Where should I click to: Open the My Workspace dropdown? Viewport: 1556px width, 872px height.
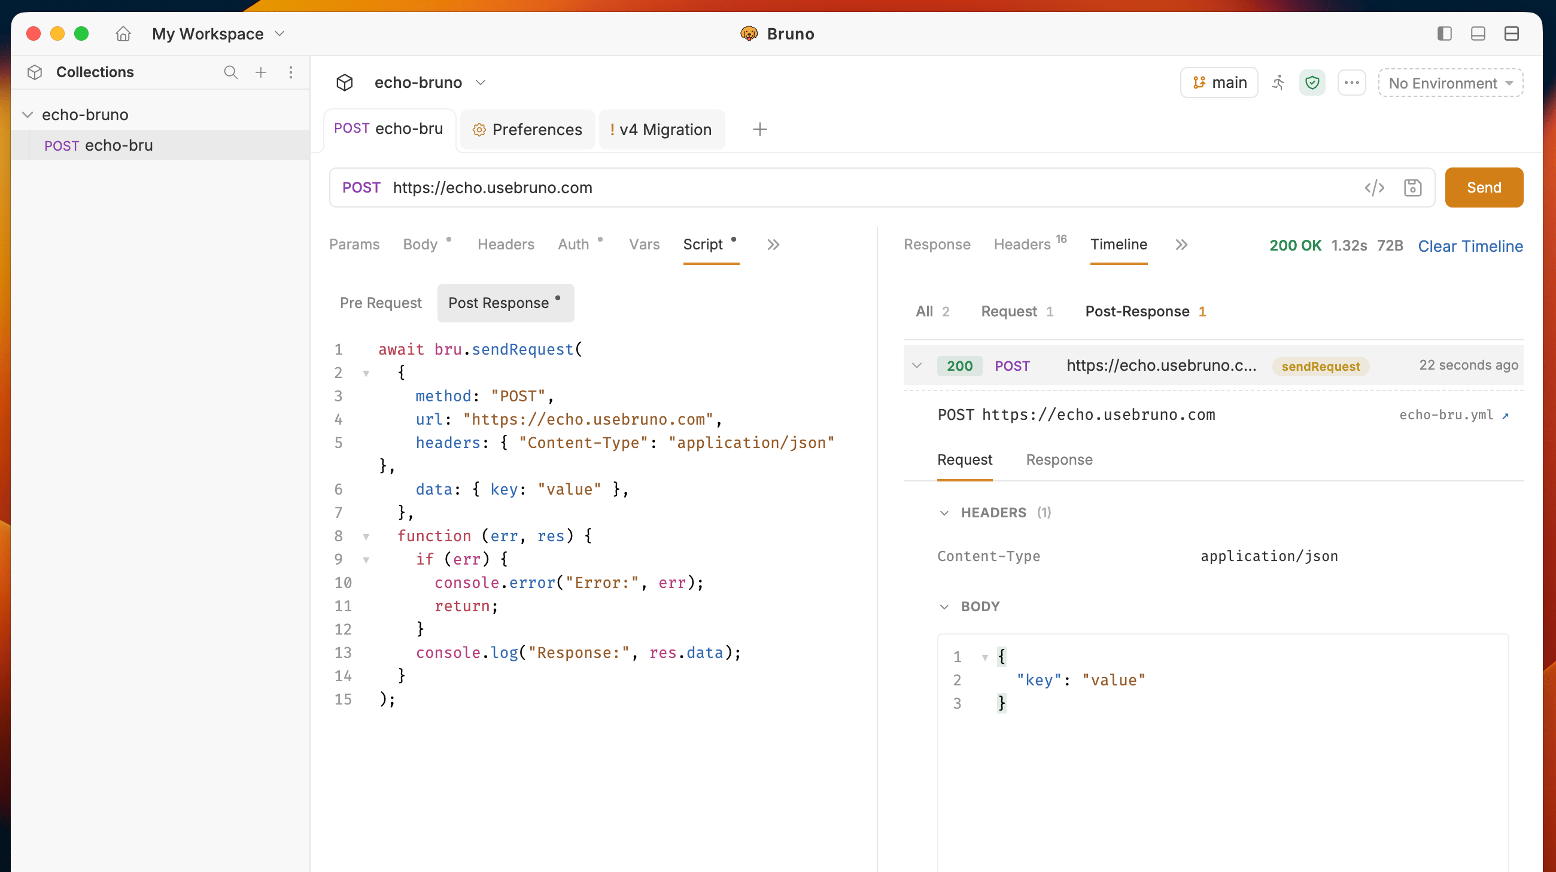218,34
